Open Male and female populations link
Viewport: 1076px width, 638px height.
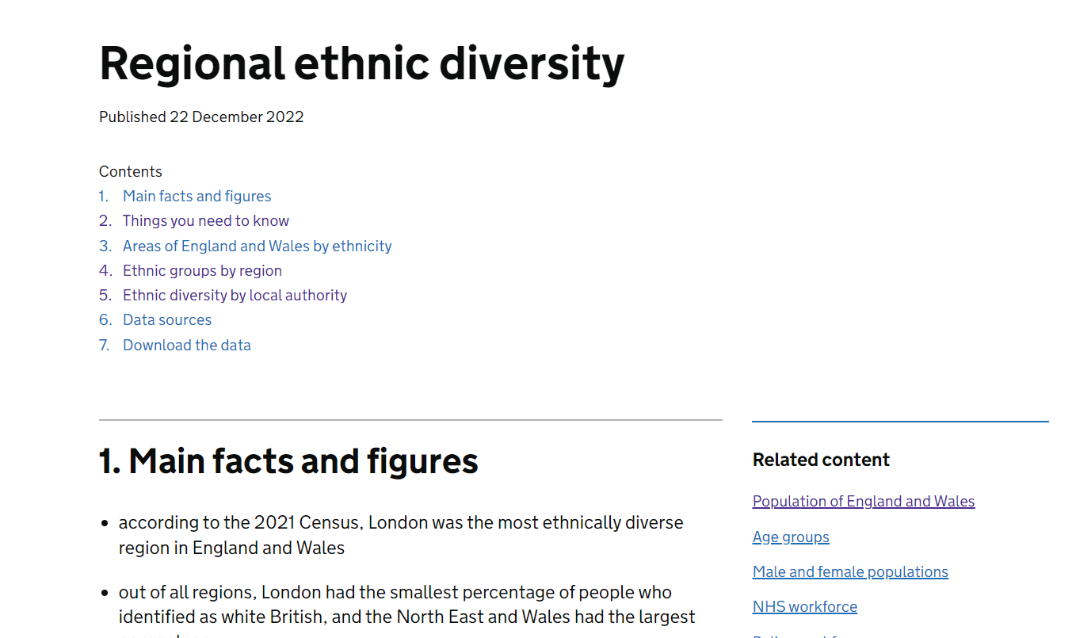[849, 572]
